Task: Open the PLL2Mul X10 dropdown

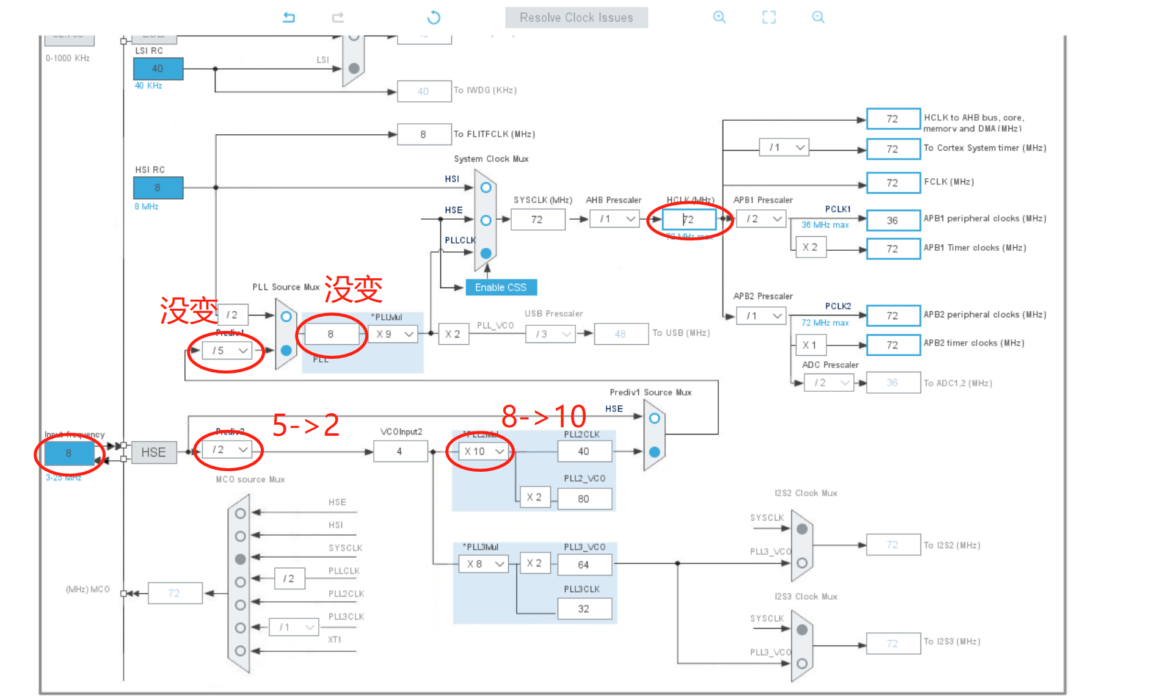Action: 481,452
